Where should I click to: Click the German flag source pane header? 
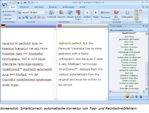click(x=29, y=26)
